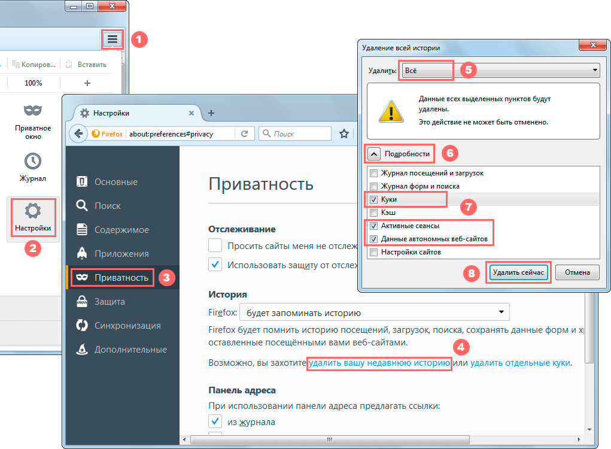Click the vertical scrollbar down arrow
Viewport: 611px width, 449px height.
589,429
